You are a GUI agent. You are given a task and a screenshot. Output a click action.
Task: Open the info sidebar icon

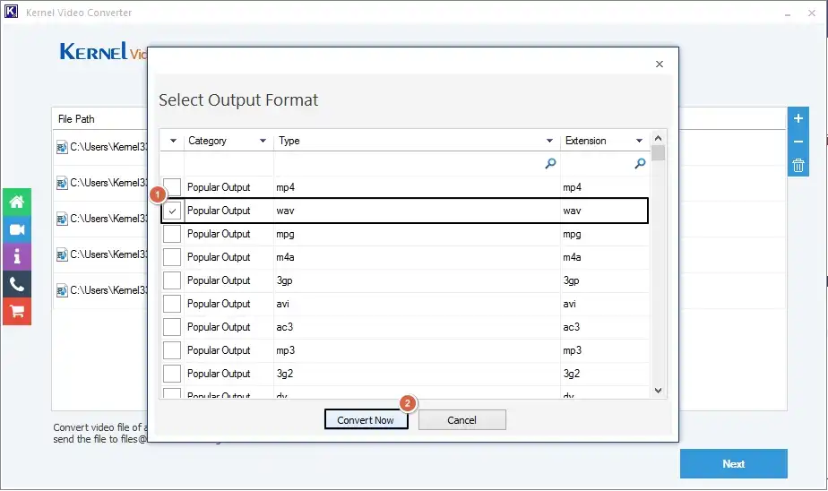17,256
